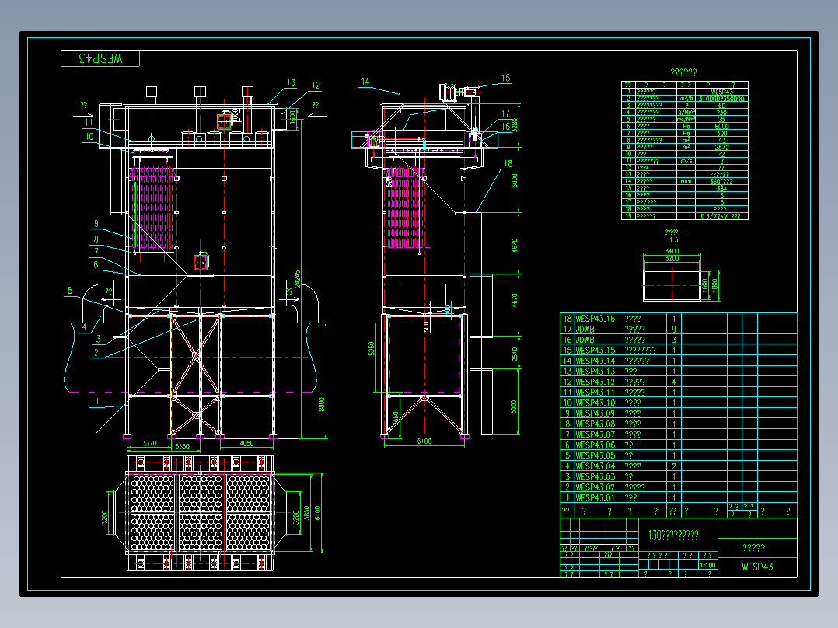The height and width of the screenshot is (628, 838).
Task: Select parts list cell WESP43.04
Action: click(595, 466)
